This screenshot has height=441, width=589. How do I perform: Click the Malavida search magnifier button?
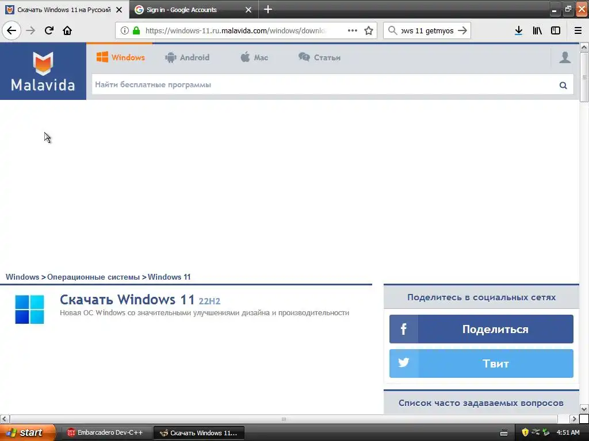click(563, 85)
